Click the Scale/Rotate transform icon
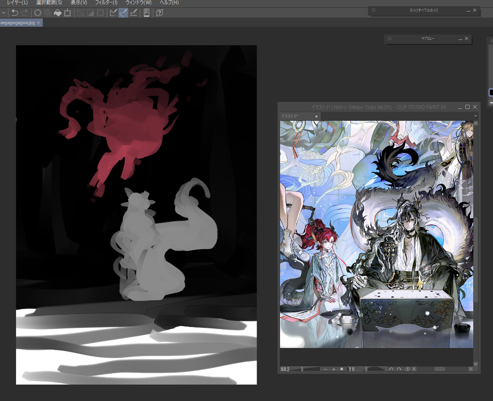The image size is (493, 401). point(67,13)
